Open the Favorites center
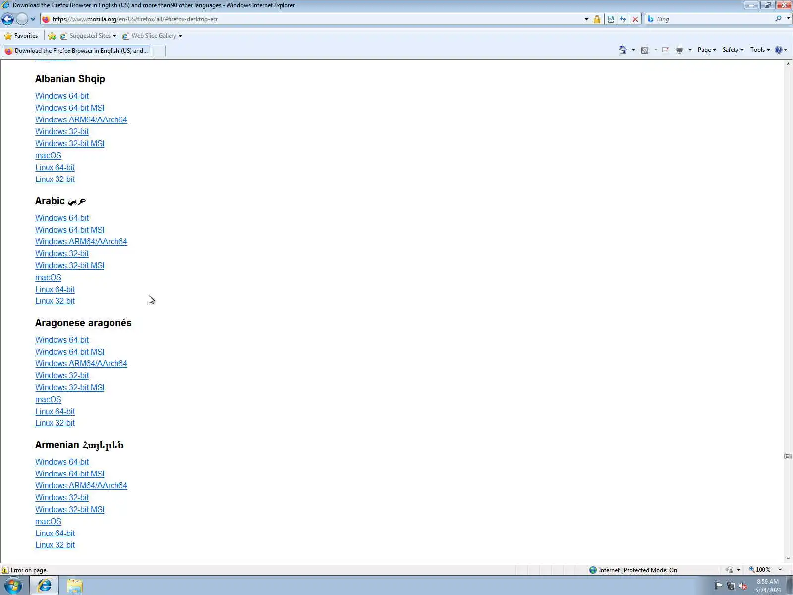This screenshot has width=793, height=595. 21,36
